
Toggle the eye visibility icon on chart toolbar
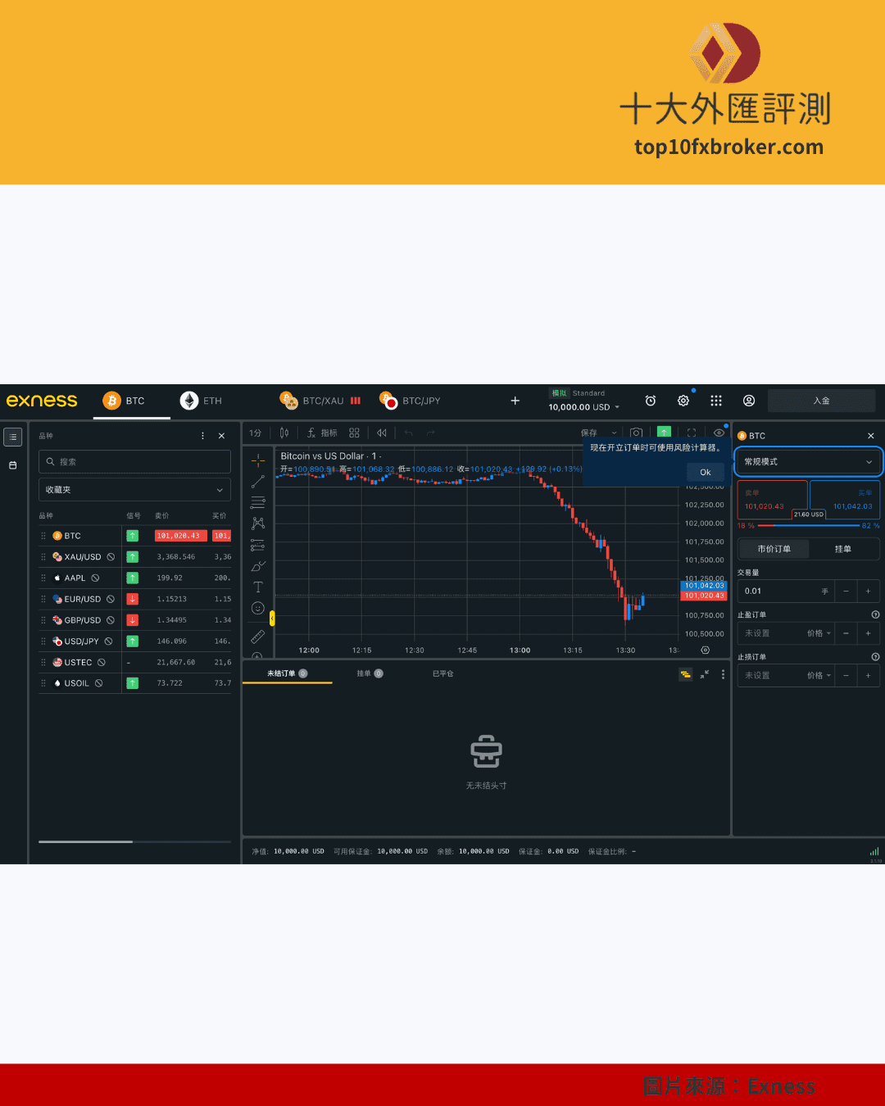coord(719,433)
